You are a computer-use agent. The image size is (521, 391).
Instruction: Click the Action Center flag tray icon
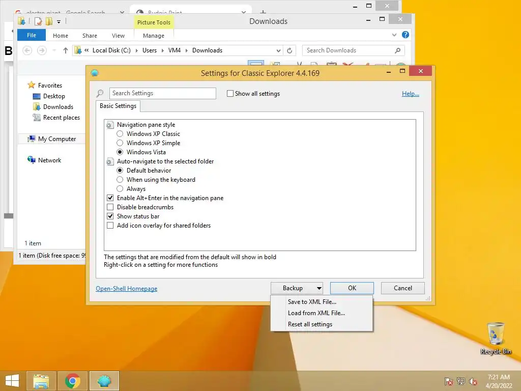(448, 381)
